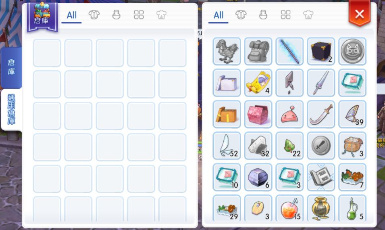The width and height of the screenshot is (385, 230).
Task: Select the red apple juice stack of 15
Action: coord(289,208)
